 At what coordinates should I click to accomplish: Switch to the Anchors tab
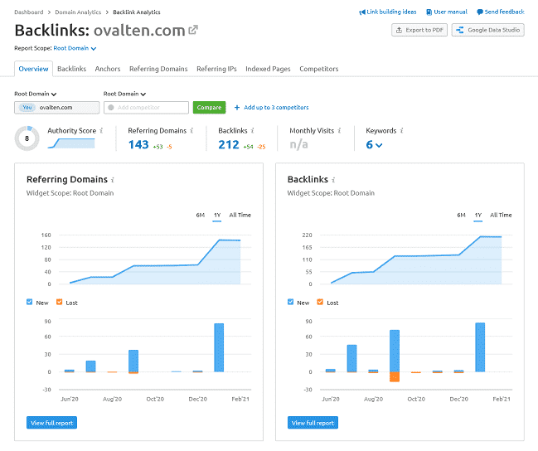click(x=108, y=69)
